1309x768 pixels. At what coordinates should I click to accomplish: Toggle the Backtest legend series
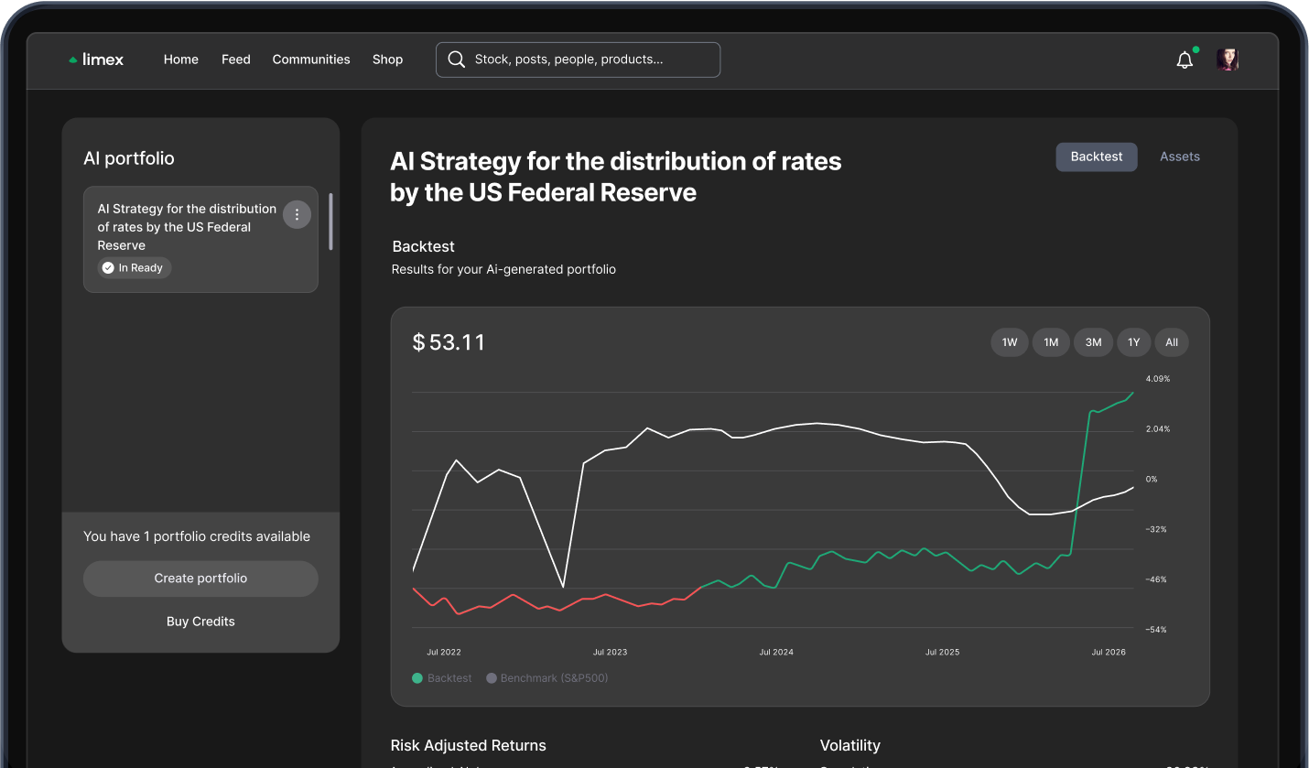[x=442, y=678]
